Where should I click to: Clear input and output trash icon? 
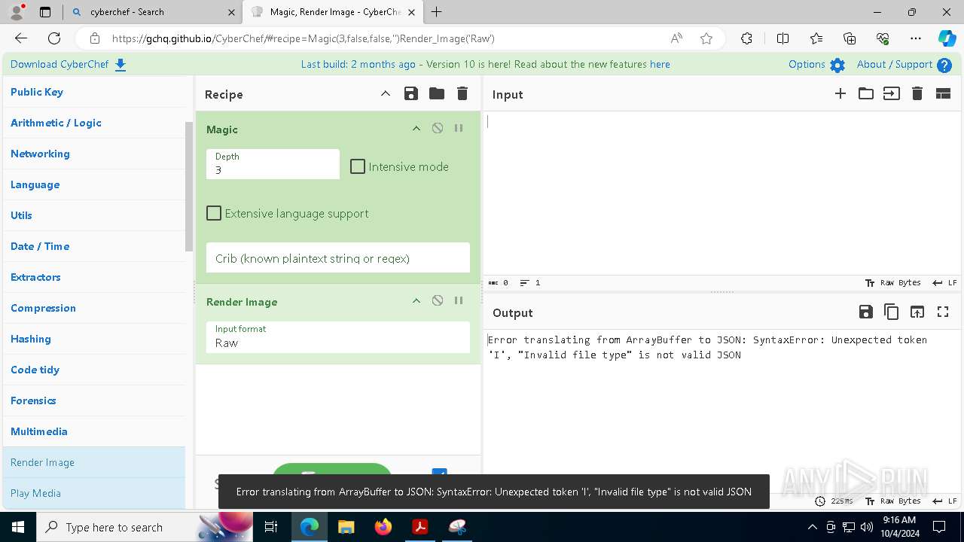pyautogui.click(x=917, y=93)
